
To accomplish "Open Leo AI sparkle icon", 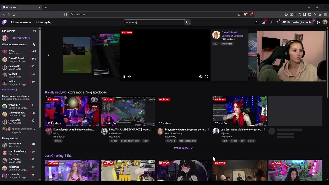I will 315,14.
